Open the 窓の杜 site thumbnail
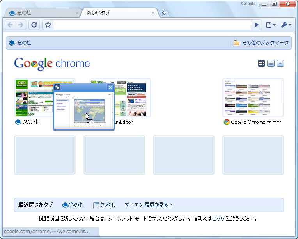298x239 pixels. (34, 97)
